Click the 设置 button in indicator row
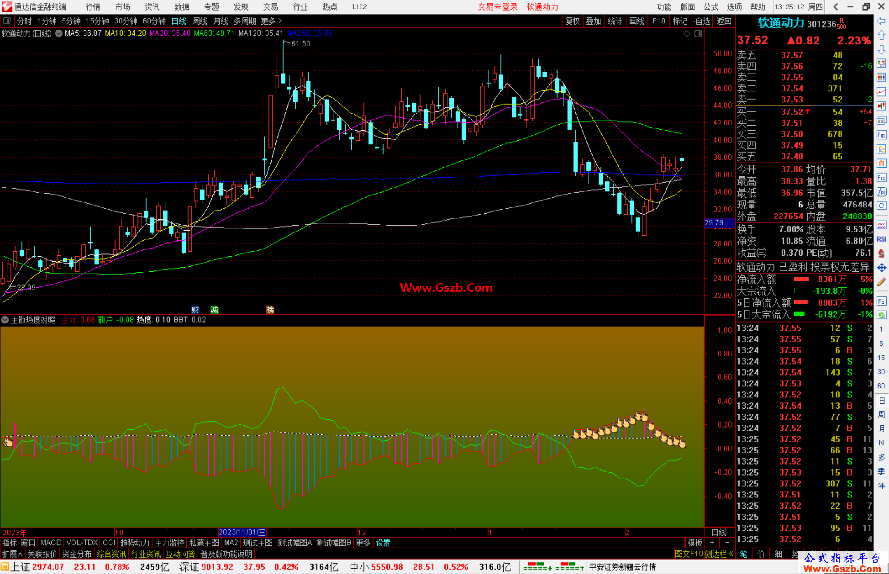 click(x=383, y=543)
